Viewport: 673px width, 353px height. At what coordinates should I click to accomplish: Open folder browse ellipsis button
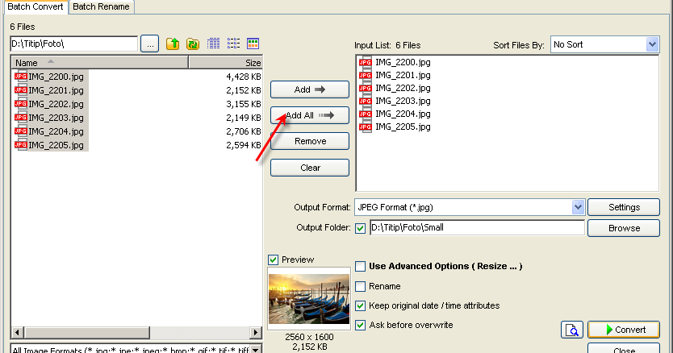150,44
